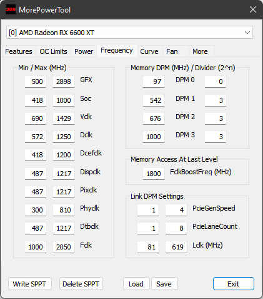
Task: Select the GFX min frequency field 500
Action: (36, 81)
